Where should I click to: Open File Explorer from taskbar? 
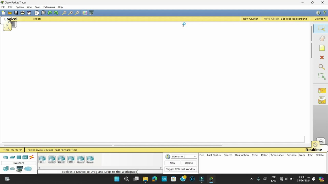point(145,179)
